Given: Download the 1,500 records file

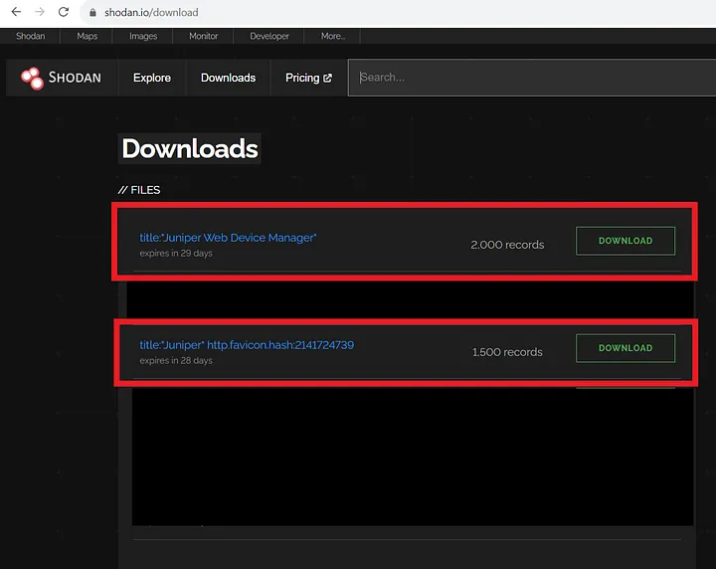Looking at the screenshot, I should 626,348.
